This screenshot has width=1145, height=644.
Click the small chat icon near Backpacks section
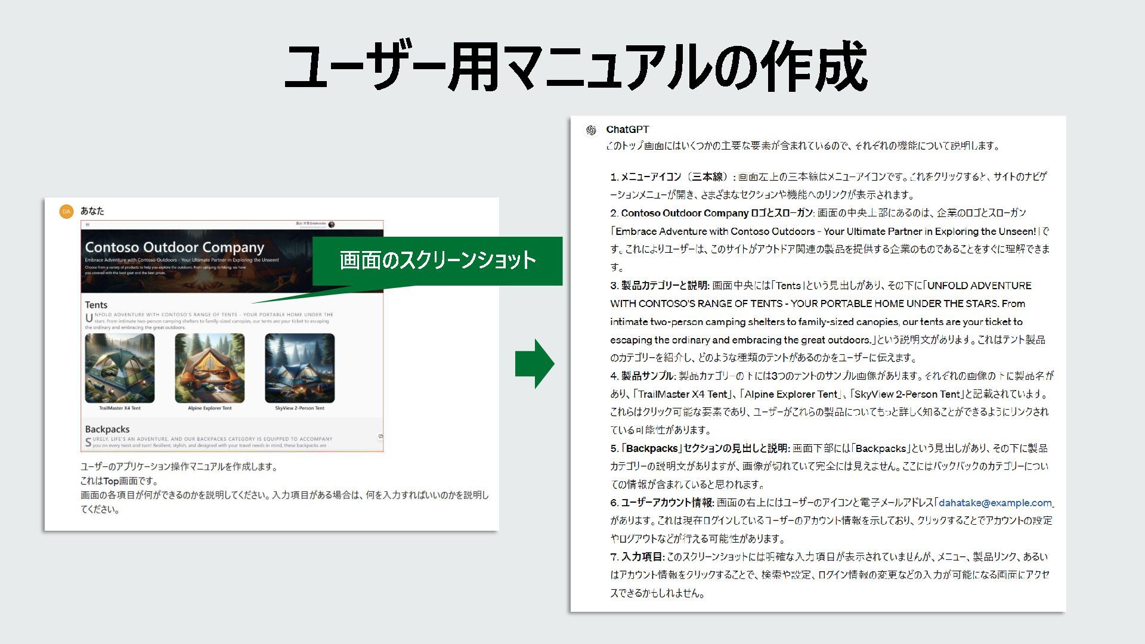point(380,437)
